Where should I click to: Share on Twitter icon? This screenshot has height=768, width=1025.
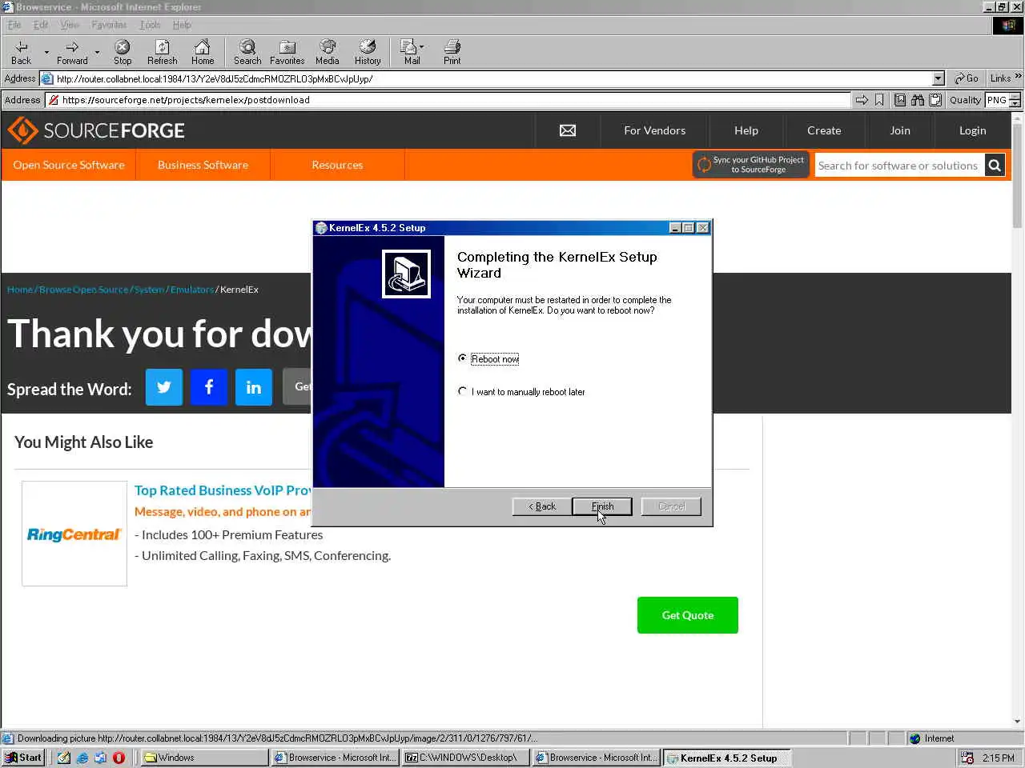tap(164, 387)
